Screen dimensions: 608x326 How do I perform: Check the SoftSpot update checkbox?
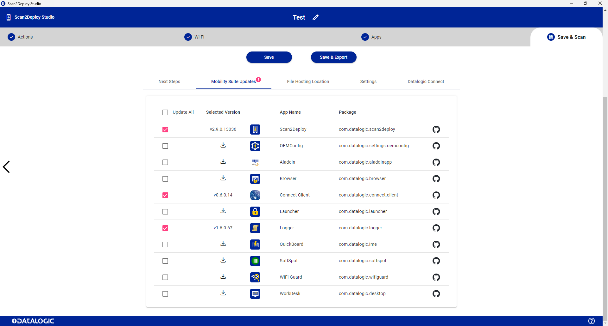[x=165, y=261]
